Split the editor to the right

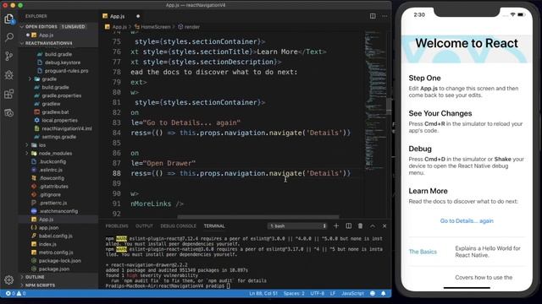pos(373,16)
